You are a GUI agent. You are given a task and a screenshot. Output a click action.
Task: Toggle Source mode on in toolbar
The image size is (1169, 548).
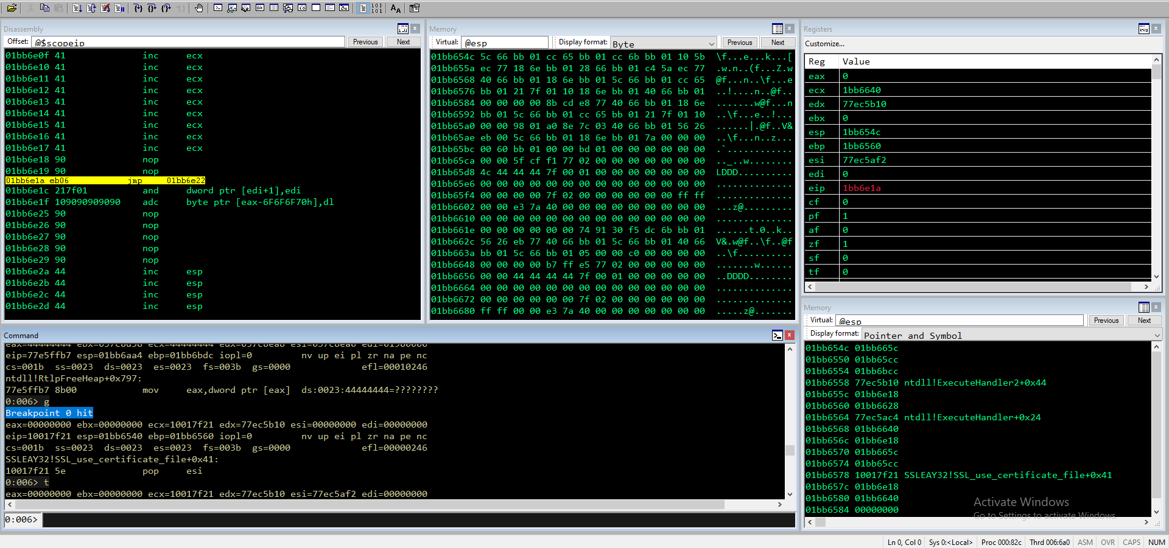[363, 8]
